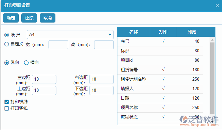The width and height of the screenshot is (222, 130).
Task: Click the 确定 button
Action: click(x=11, y=18)
